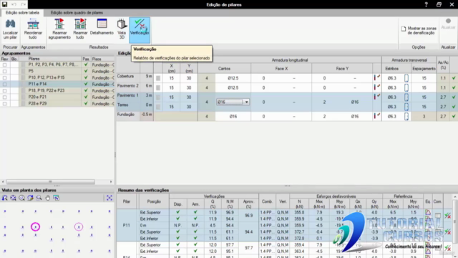Click the pillar with the thin magenta circle in the plan view
The width and height of the screenshot is (458, 258).
tap(79, 226)
